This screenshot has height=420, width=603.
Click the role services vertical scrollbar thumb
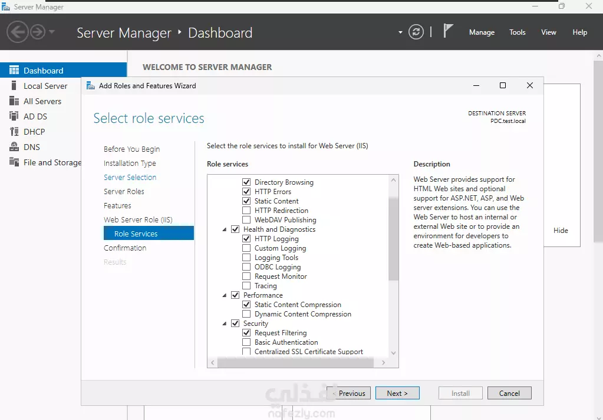tap(393, 239)
